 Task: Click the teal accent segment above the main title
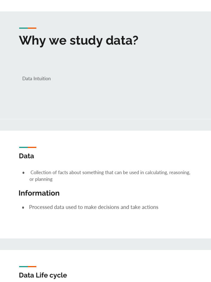23,28
